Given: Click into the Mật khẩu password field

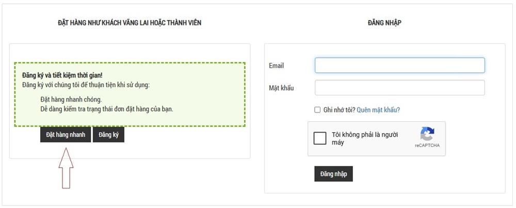Looking at the screenshot, I should pyautogui.click(x=400, y=88).
